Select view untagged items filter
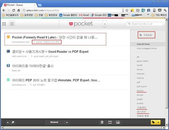 point(147,48)
